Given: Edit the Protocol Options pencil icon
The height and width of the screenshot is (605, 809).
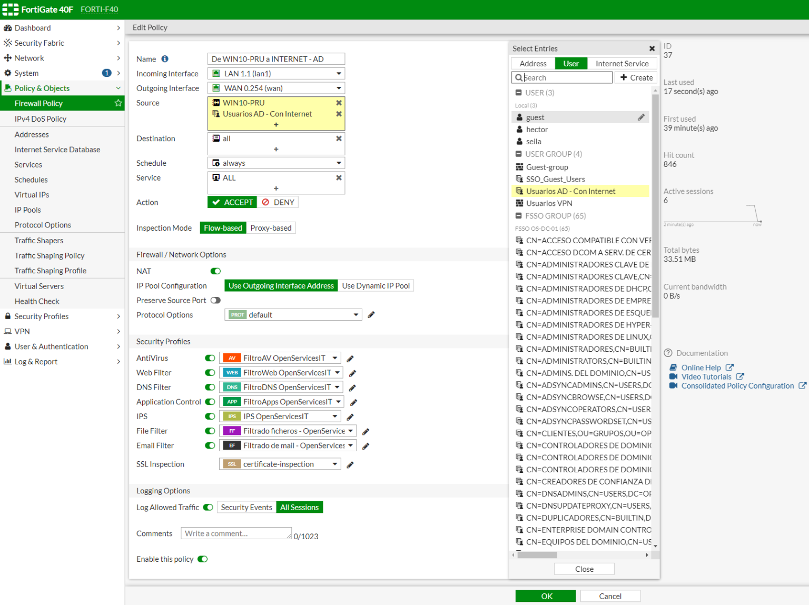Looking at the screenshot, I should (371, 315).
